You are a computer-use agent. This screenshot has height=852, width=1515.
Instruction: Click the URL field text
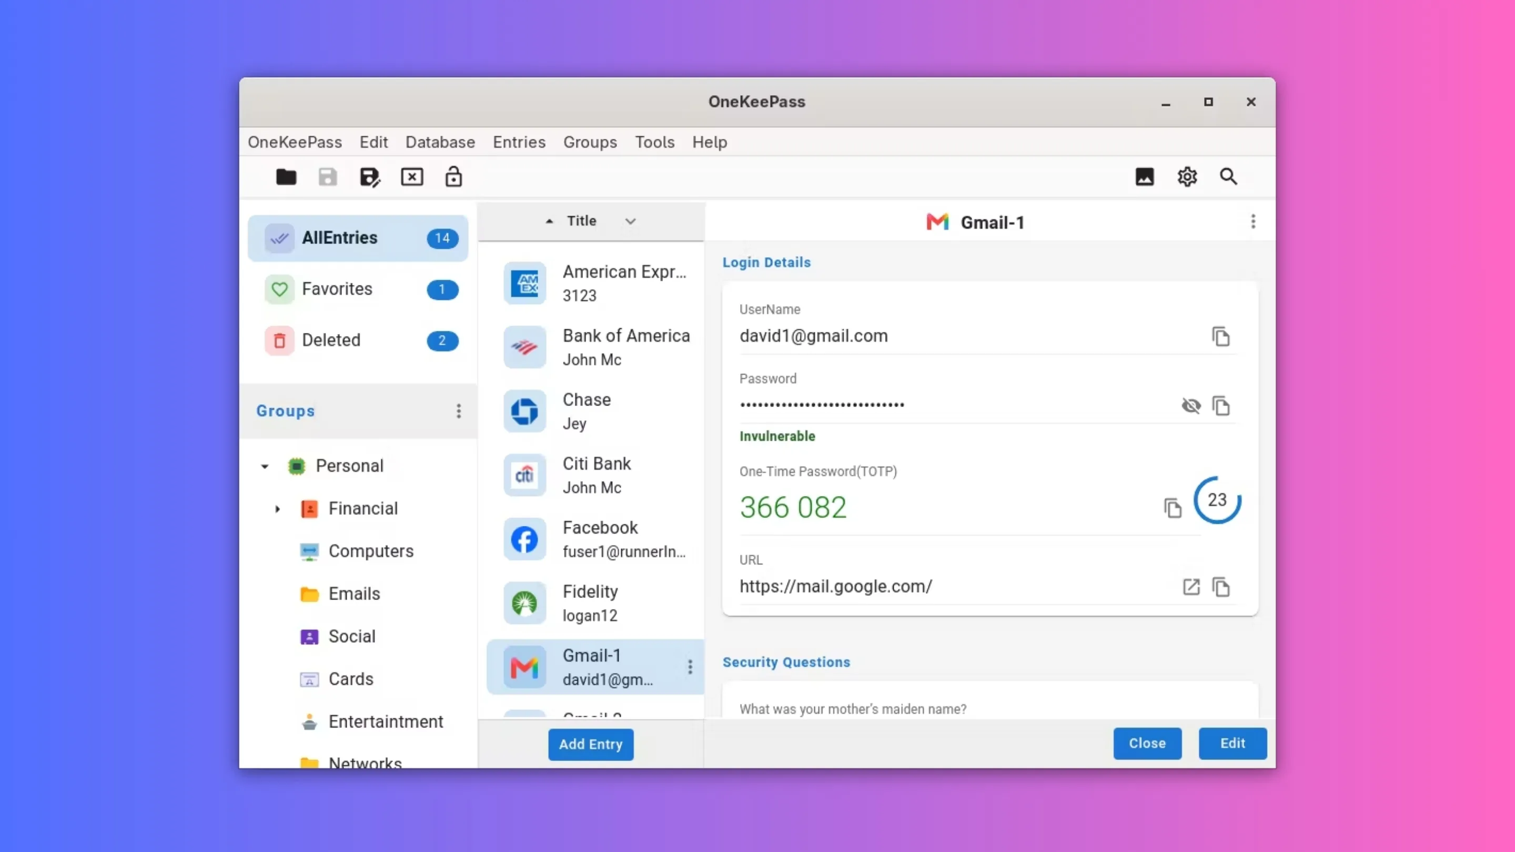pyautogui.click(x=836, y=587)
